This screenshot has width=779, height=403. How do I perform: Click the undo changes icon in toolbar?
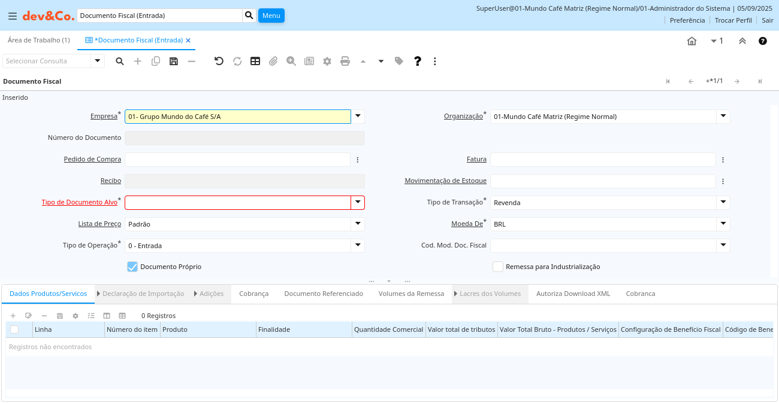(219, 61)
